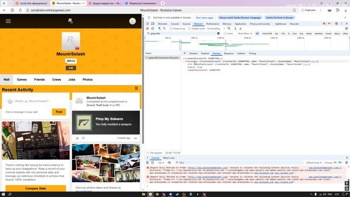Click the Export HAR download icon
This screenshot has width=350, height=197.
pyautogui.click(x=241, y=28)
